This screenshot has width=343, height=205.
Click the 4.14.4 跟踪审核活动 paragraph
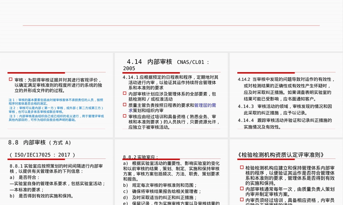coord(285,124)
